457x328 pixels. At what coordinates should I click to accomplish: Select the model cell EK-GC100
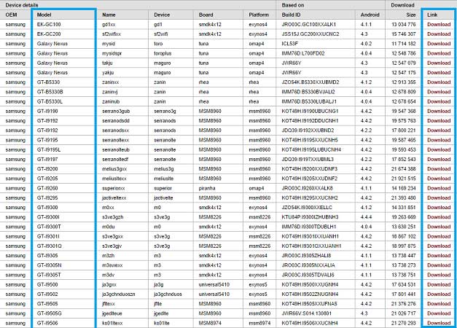pos(49,25)
